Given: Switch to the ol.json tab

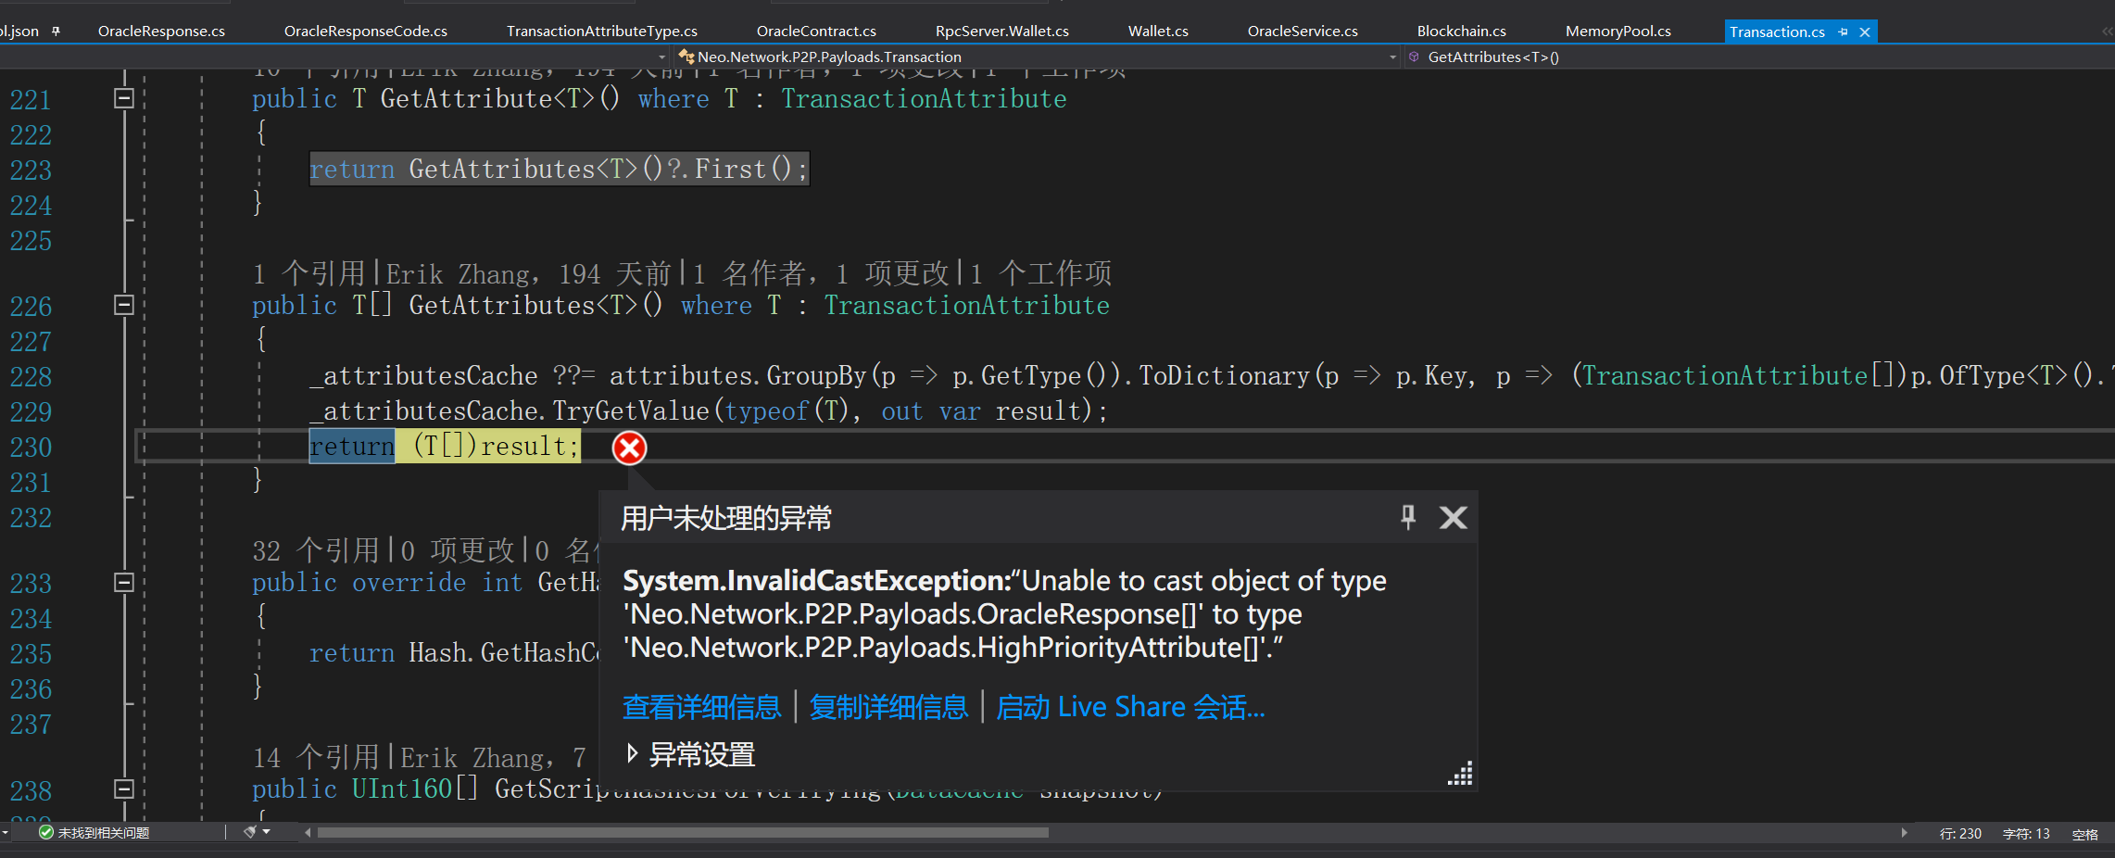Looking at the screenshot, I should pyautogui.click(x=19, y=31).
